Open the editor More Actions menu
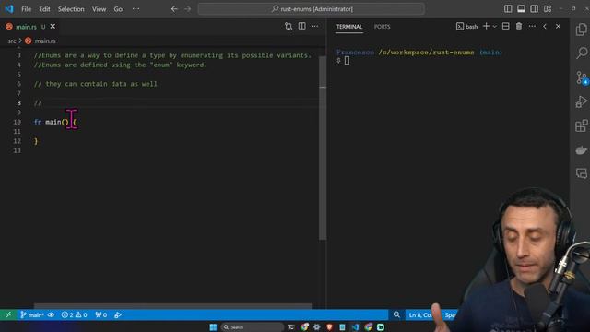 pyautogui.click(x=314, y=27)
